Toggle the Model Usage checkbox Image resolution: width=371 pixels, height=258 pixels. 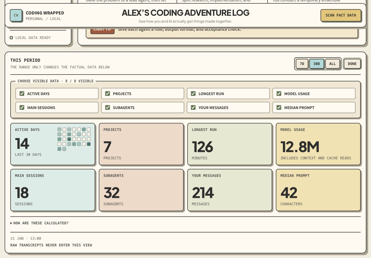click(x=279, y=94)
